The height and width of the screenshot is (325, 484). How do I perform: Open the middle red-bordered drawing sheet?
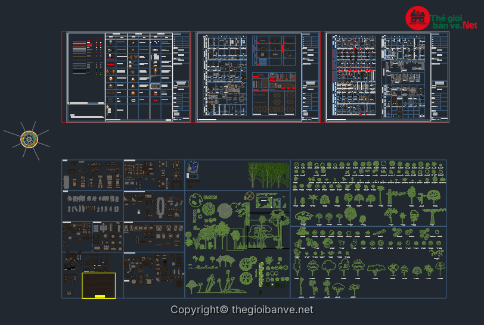(257, 77)
